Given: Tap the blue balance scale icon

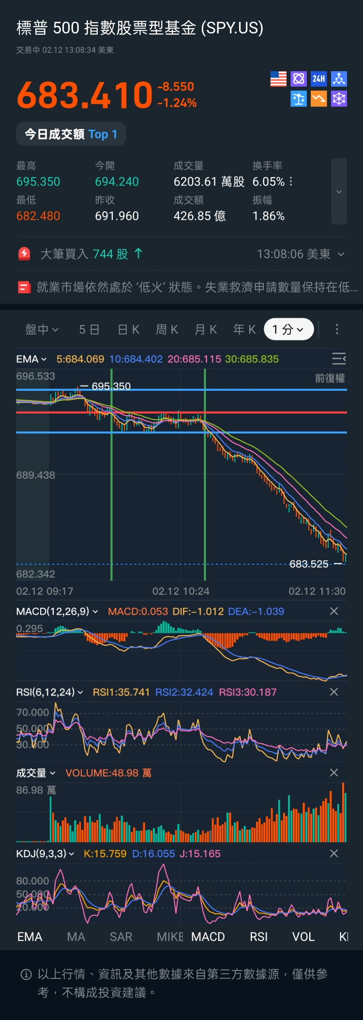Looking at the screenshot, I should [x=299, y=99].
